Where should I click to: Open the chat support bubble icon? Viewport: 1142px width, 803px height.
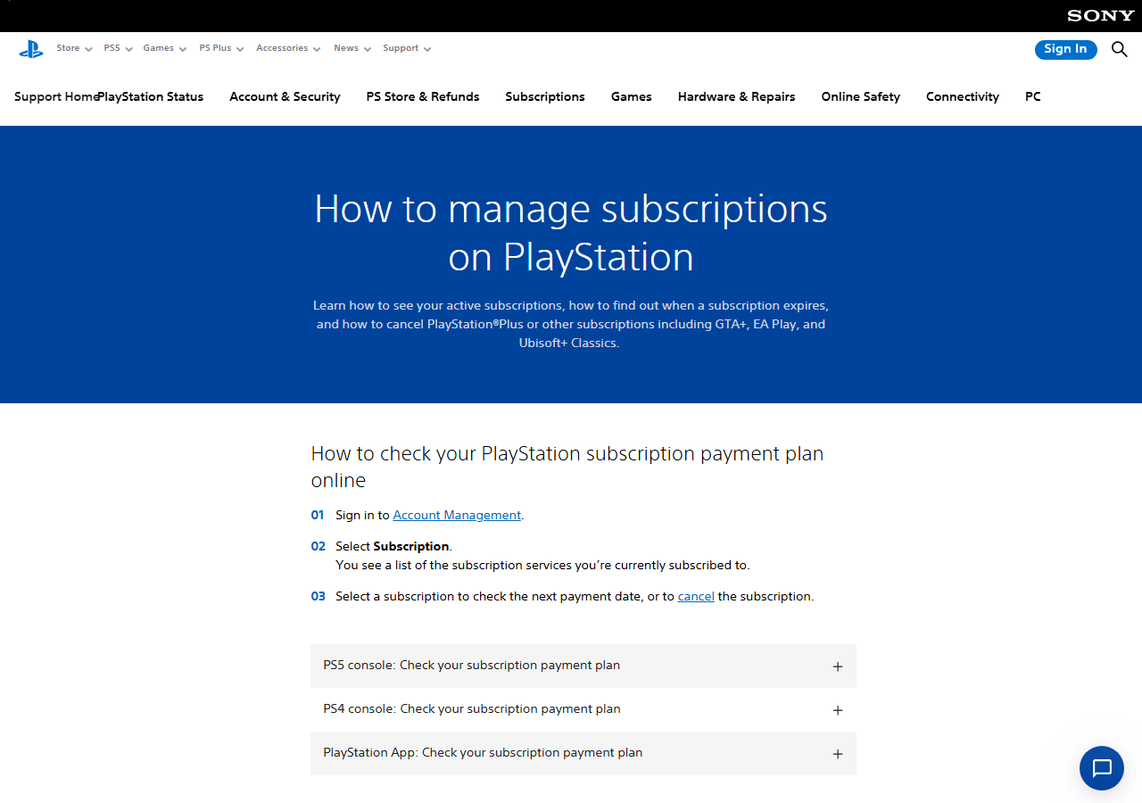pyautogui.click(x=1102, y=768)
